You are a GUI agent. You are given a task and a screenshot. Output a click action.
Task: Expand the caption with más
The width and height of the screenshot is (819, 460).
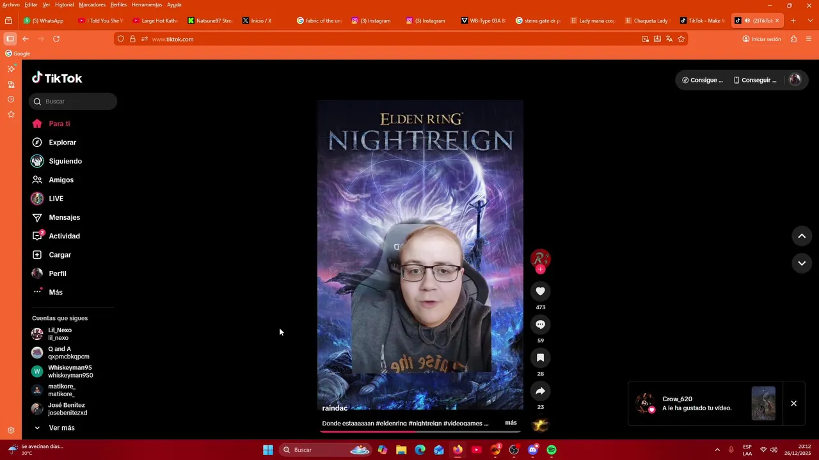511,423
